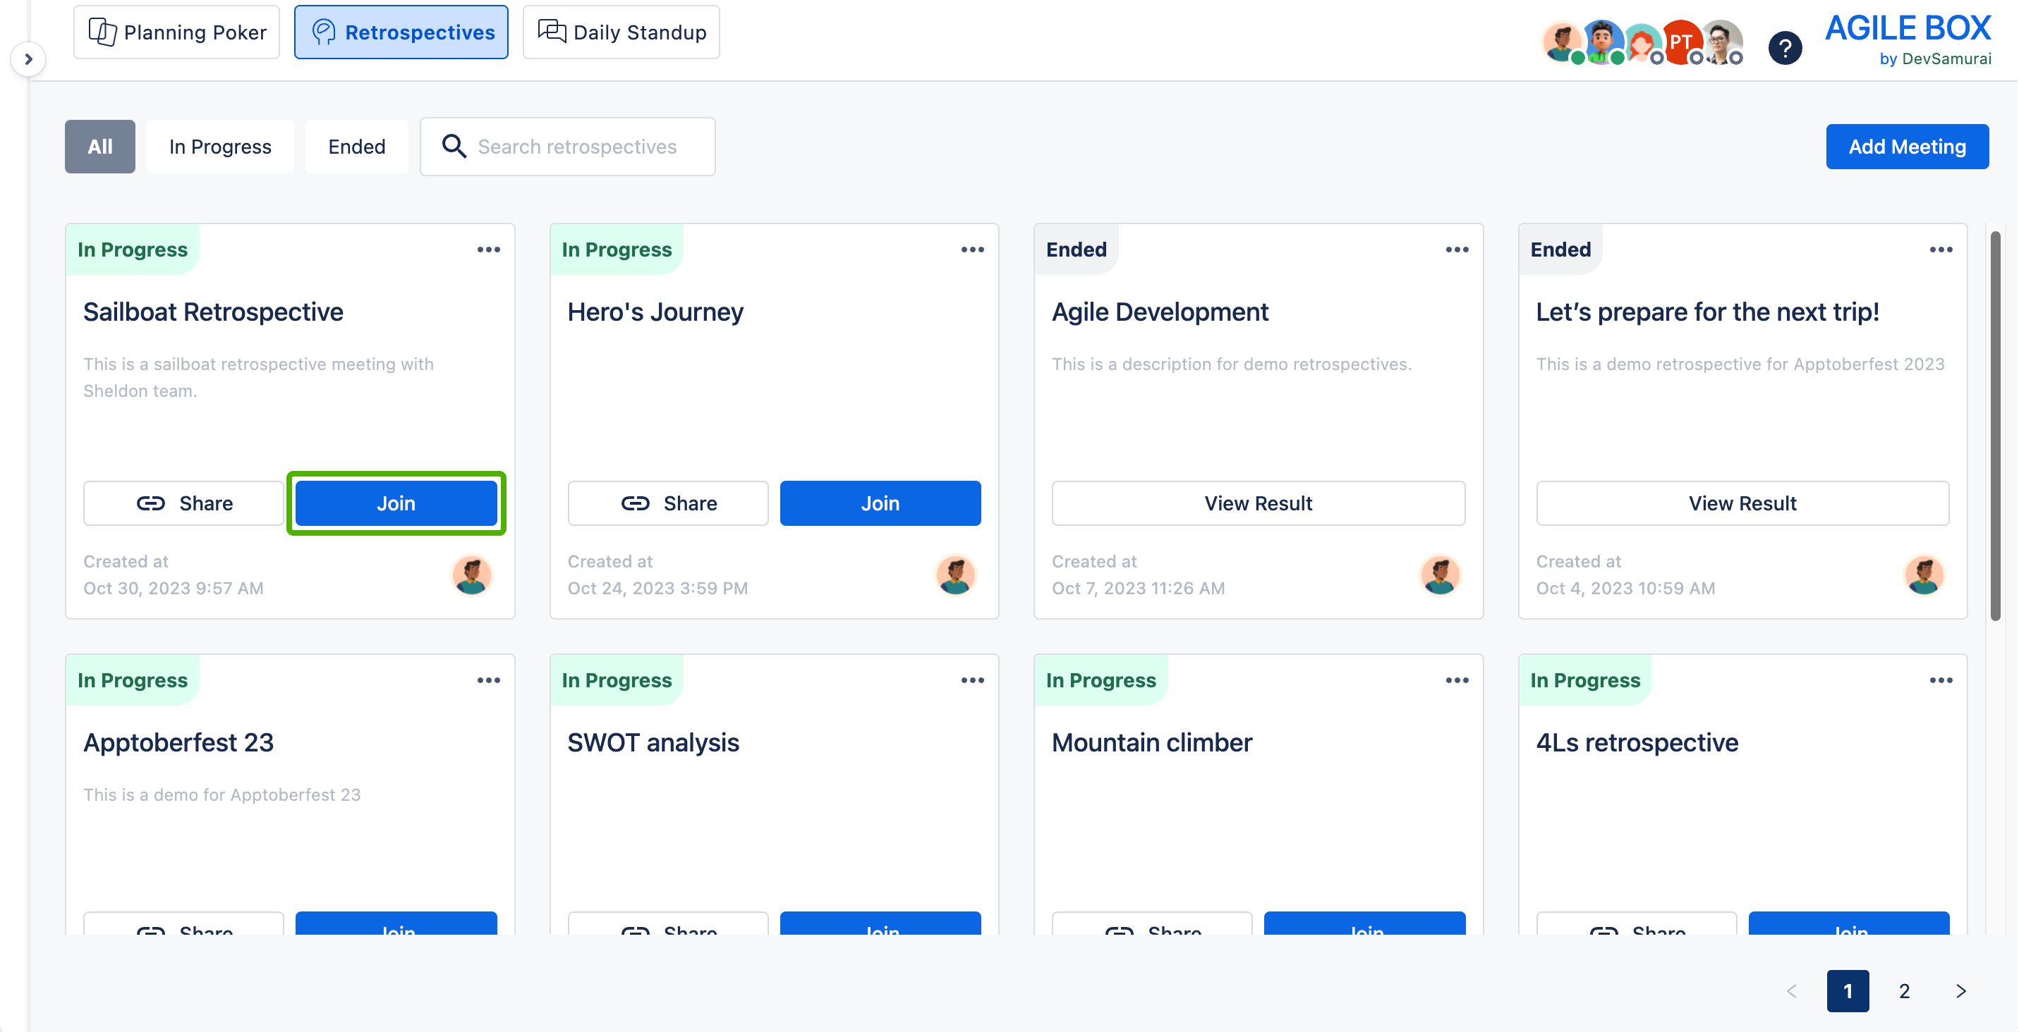Switch to the Planning Poker tab
This screenshot has height=1032, width=2019.
pos(177,32)
